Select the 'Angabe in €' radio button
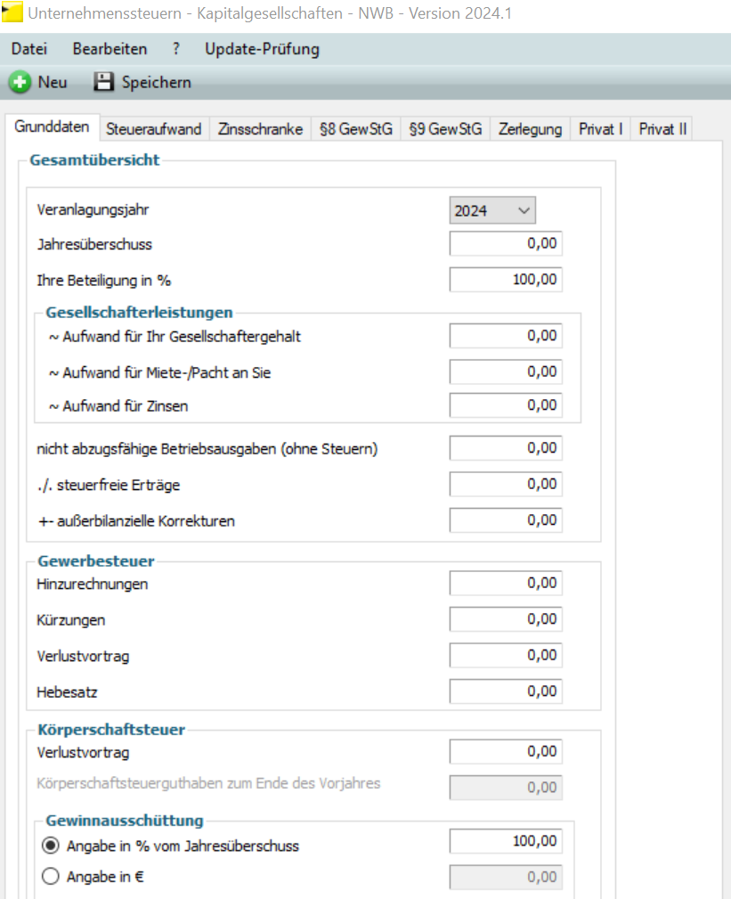The width and height of the screenshot is (731, 899). (51, 877)
